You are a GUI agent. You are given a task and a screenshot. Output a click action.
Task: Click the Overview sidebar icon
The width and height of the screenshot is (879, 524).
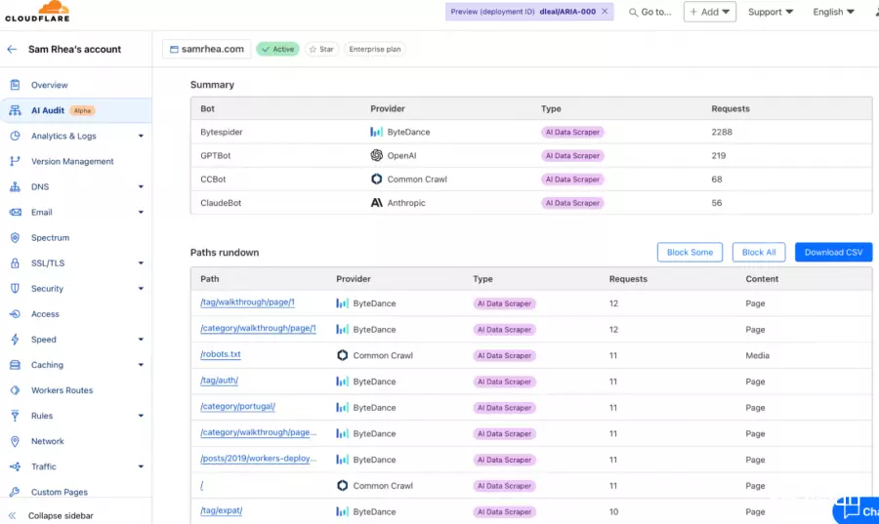click(x=15, y=85)
